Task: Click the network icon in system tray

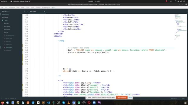Action: (x=175, y=1)
